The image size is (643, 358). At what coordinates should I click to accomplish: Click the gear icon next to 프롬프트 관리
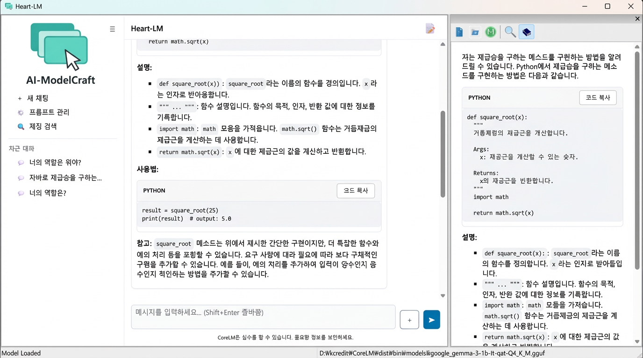20,112
